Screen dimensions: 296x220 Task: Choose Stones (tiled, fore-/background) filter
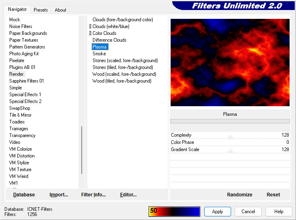123,67
